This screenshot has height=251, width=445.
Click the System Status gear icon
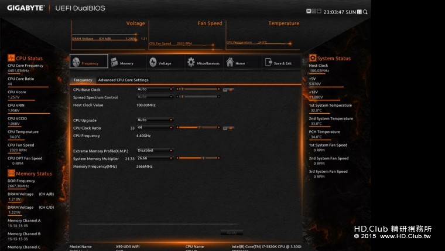pyautogui.click(x=313, y=58)
